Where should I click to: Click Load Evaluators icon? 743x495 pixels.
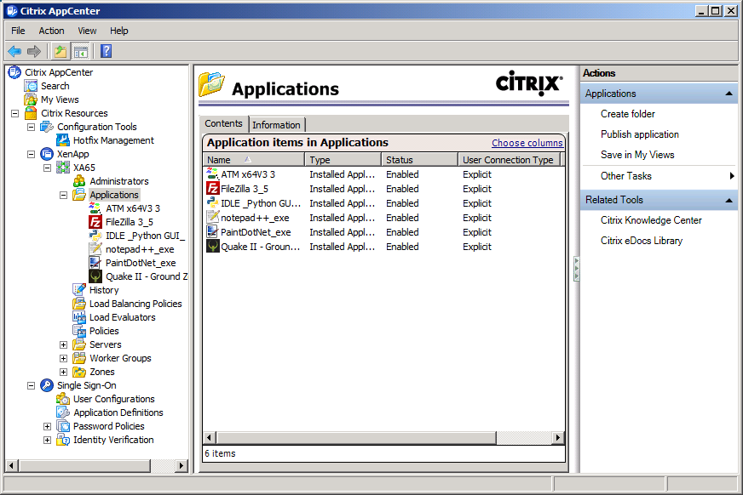coord(79,317)
